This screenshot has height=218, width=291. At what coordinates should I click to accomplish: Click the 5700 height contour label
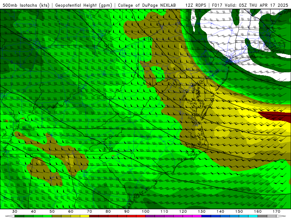pyautogui.click(x=108, y=149)
